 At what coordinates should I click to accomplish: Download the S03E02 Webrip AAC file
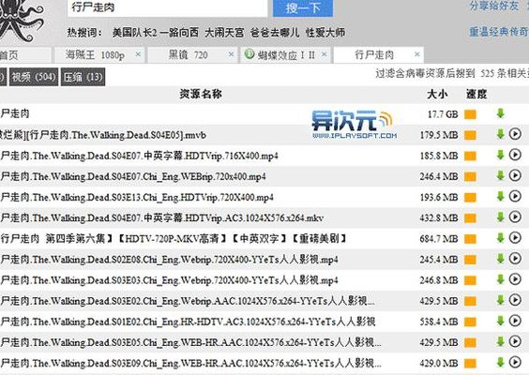pyautogui.click(x=500, y=300)
